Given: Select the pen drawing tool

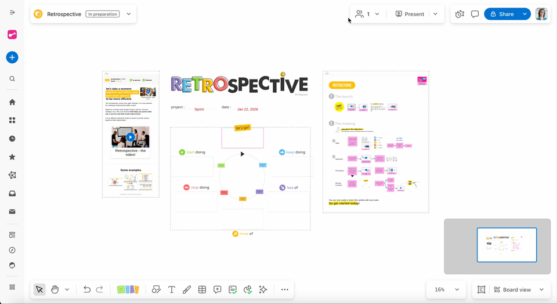Looking at the screenshot, I should point(186,290).
